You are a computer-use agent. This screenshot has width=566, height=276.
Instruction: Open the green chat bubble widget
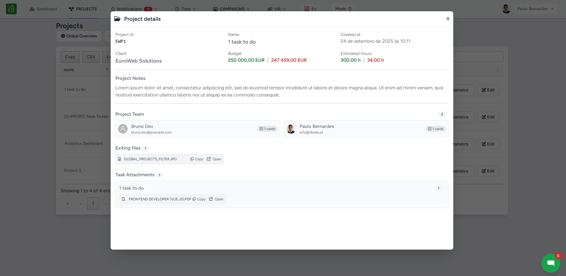click(551, 263)
